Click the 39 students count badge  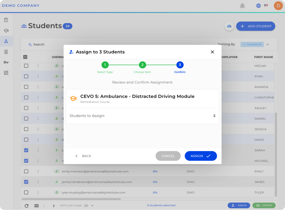tap(68, 26)
